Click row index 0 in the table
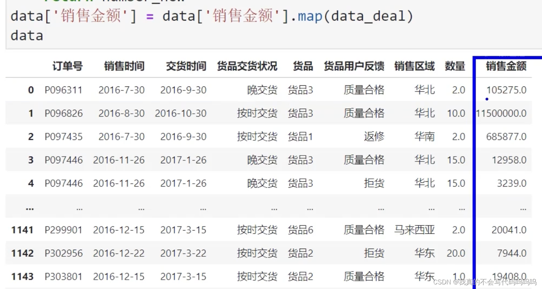542x289 pixels. pyautogui.click(x=31, y=90)
